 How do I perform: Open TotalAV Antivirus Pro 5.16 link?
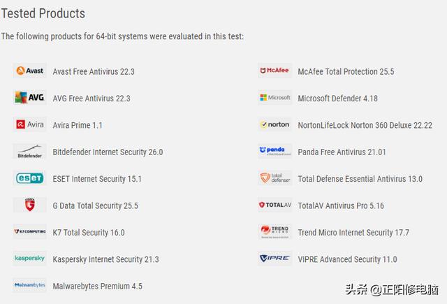[341, 205]
